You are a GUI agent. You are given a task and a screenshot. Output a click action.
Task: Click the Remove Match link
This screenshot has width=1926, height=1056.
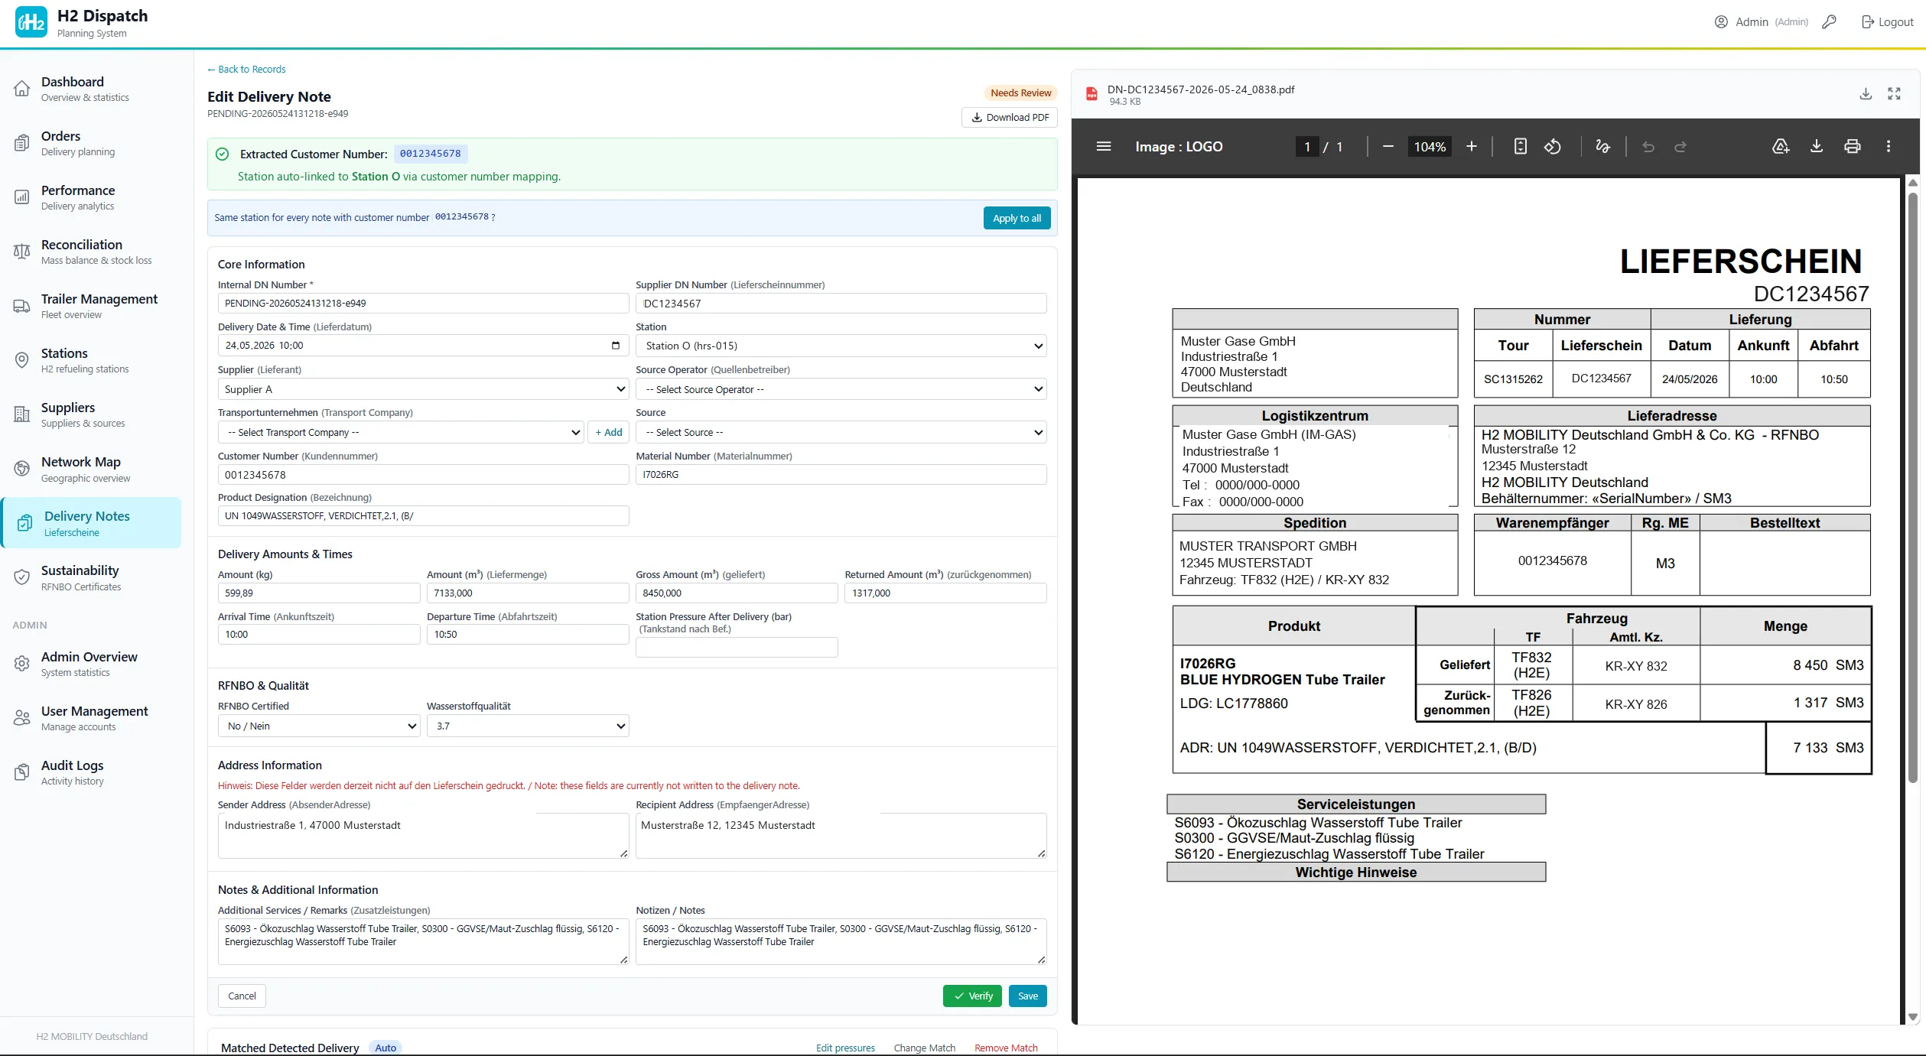pyautogui.click(x=1006, y=1048)
